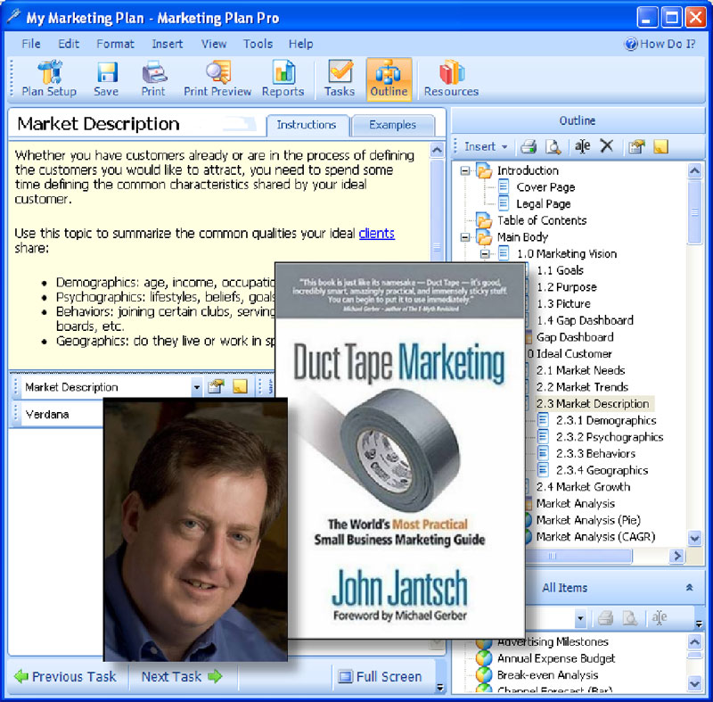Image resolution: width=713 pixels, height=702 pixels.
Task: Click the preview icon in All Items toolbar
Action: click(630, 618)
